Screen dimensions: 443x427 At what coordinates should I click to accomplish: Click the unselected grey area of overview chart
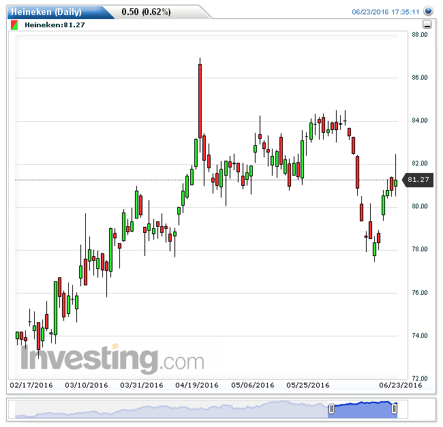(171, 409)
